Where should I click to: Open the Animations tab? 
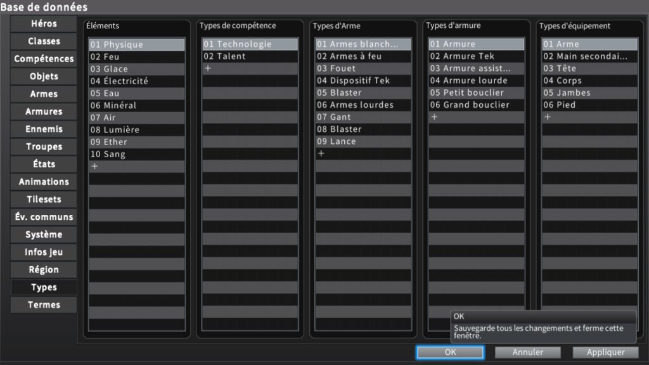click(x=44, y=182)
